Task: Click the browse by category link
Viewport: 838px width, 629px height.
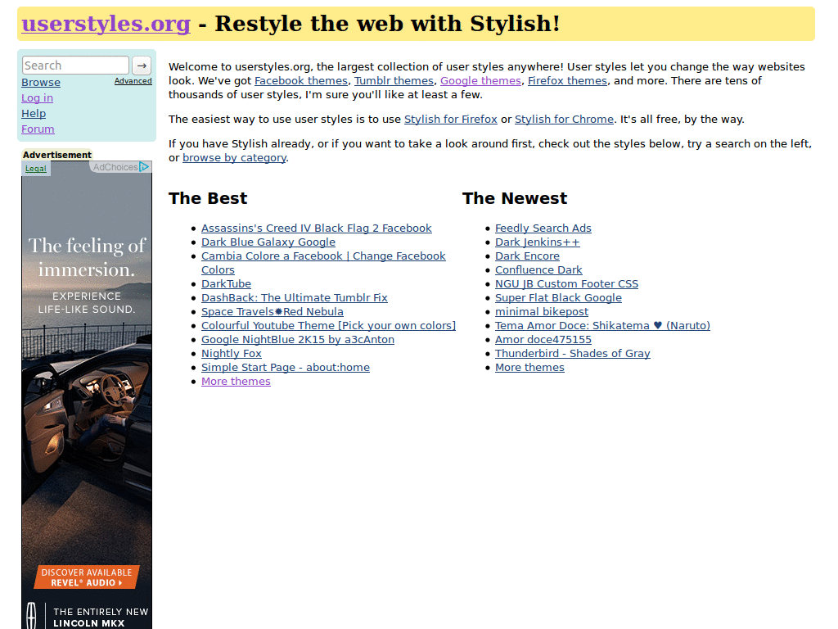Action: [234, 158]
